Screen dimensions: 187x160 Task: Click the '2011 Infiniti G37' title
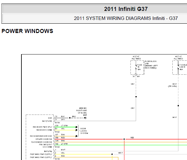tap(126, 9)
